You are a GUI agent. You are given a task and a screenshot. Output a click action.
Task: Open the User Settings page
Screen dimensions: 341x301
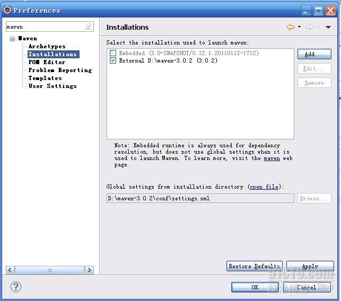[53, 86]
